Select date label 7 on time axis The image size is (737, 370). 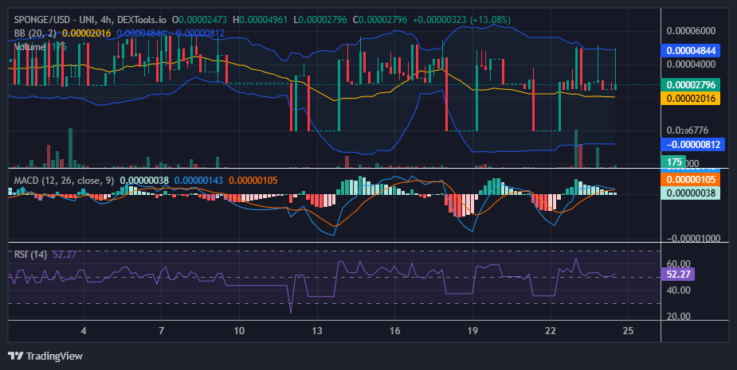click(x=161, y=330)
